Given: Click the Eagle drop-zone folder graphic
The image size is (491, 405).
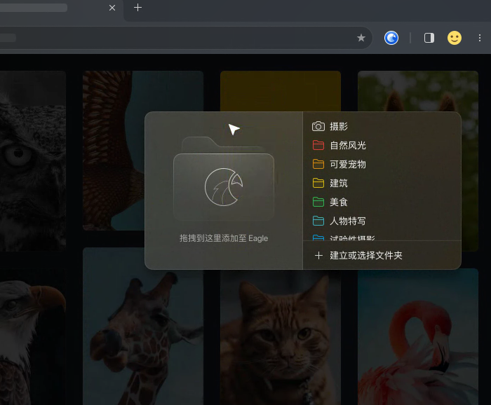Looking at the screenshot, I should point(224,179).
